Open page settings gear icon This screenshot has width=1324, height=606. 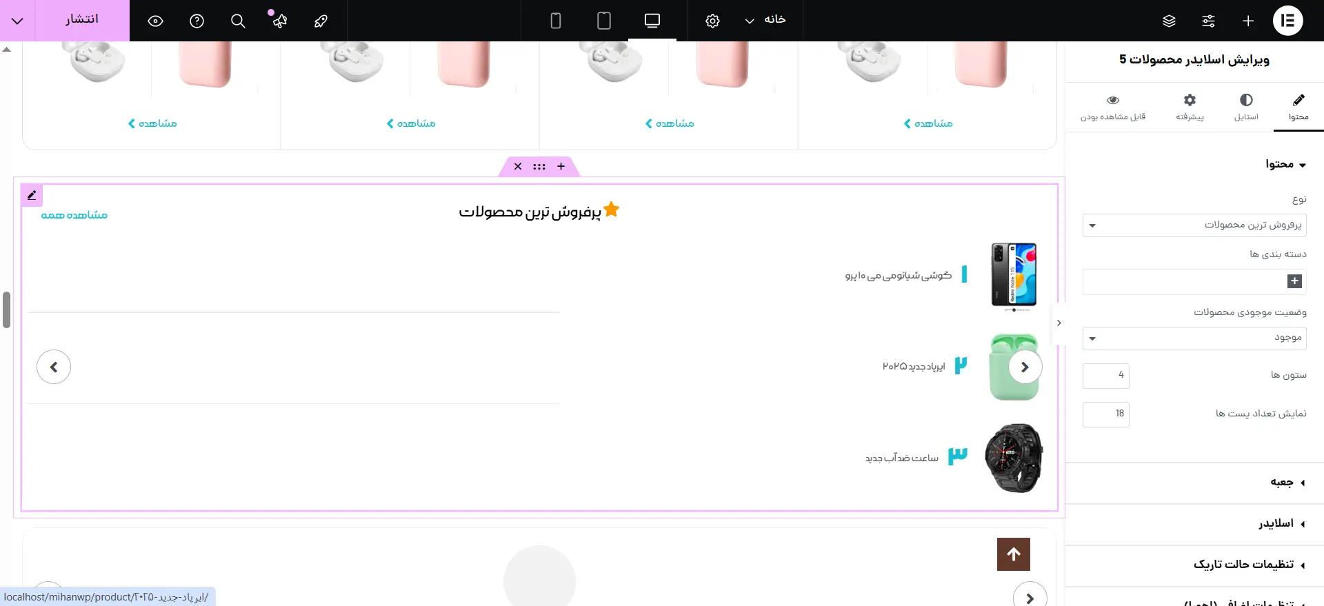712,21
